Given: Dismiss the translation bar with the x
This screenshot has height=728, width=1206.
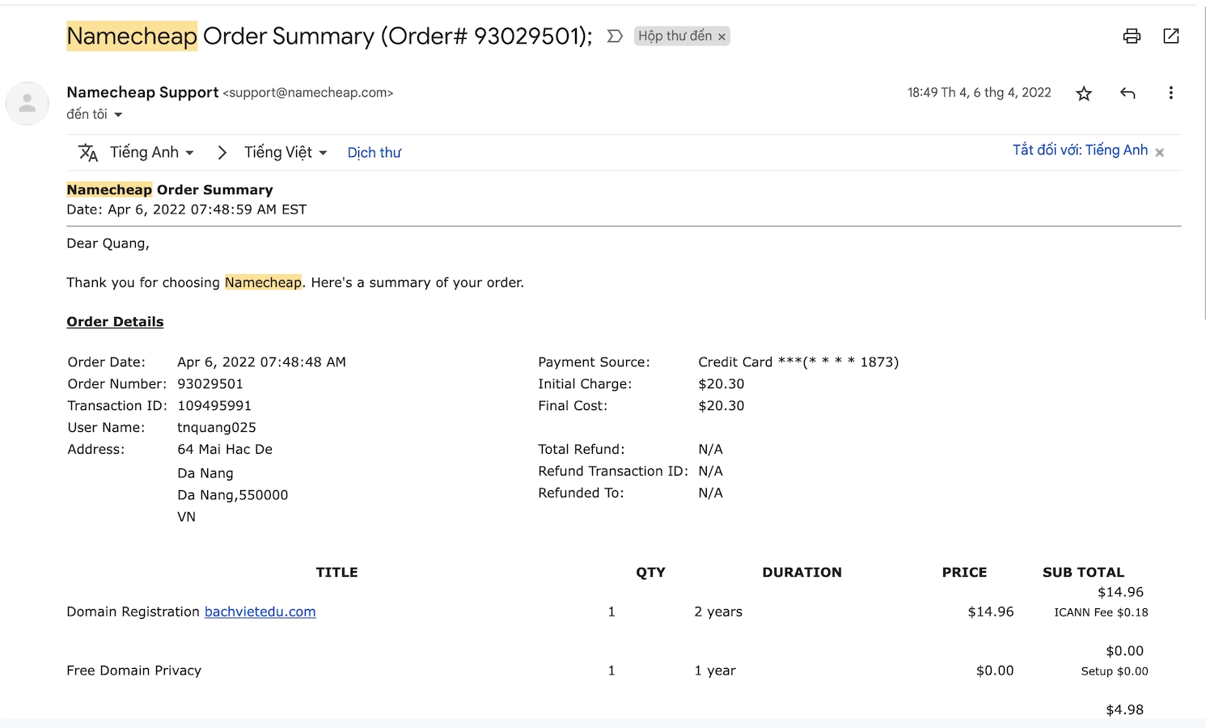Looking at the screenshot, I should click(x=1159, y=152).
